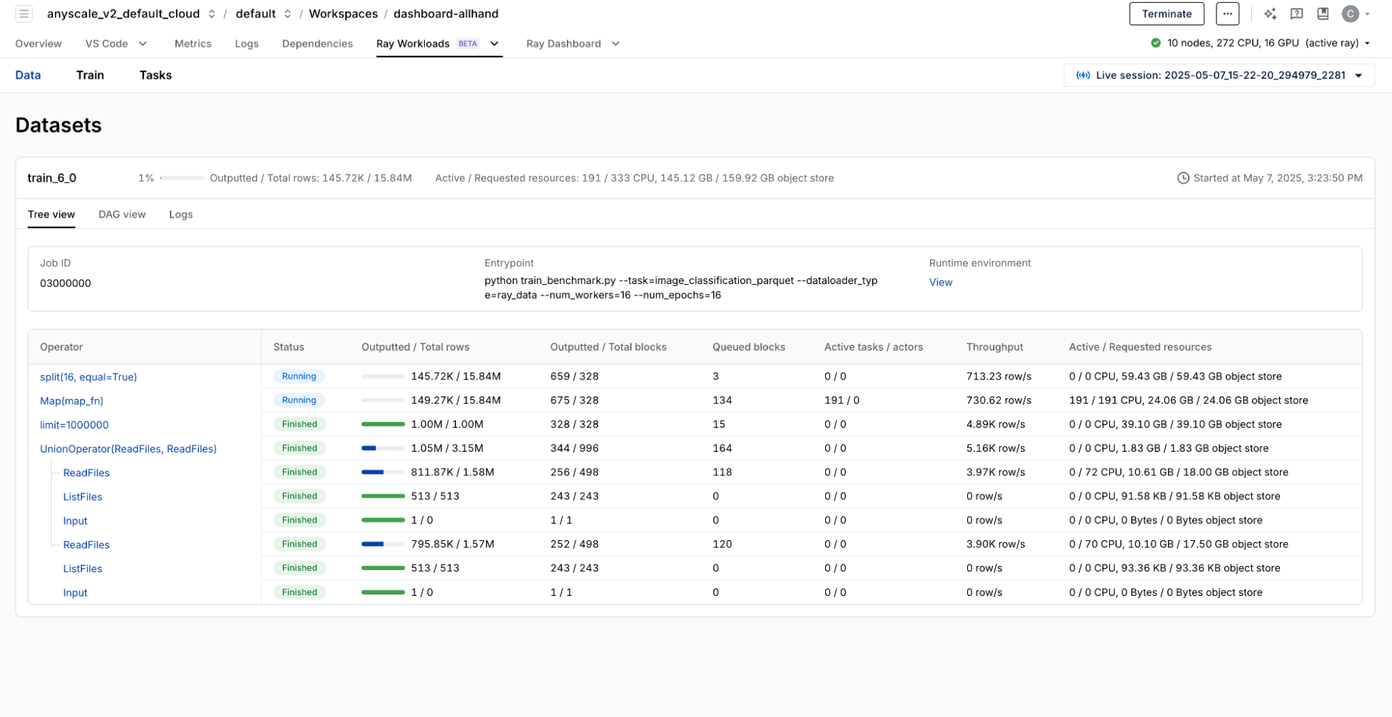
Task: Click the user avatar C icon
Action: point(1350,14)
